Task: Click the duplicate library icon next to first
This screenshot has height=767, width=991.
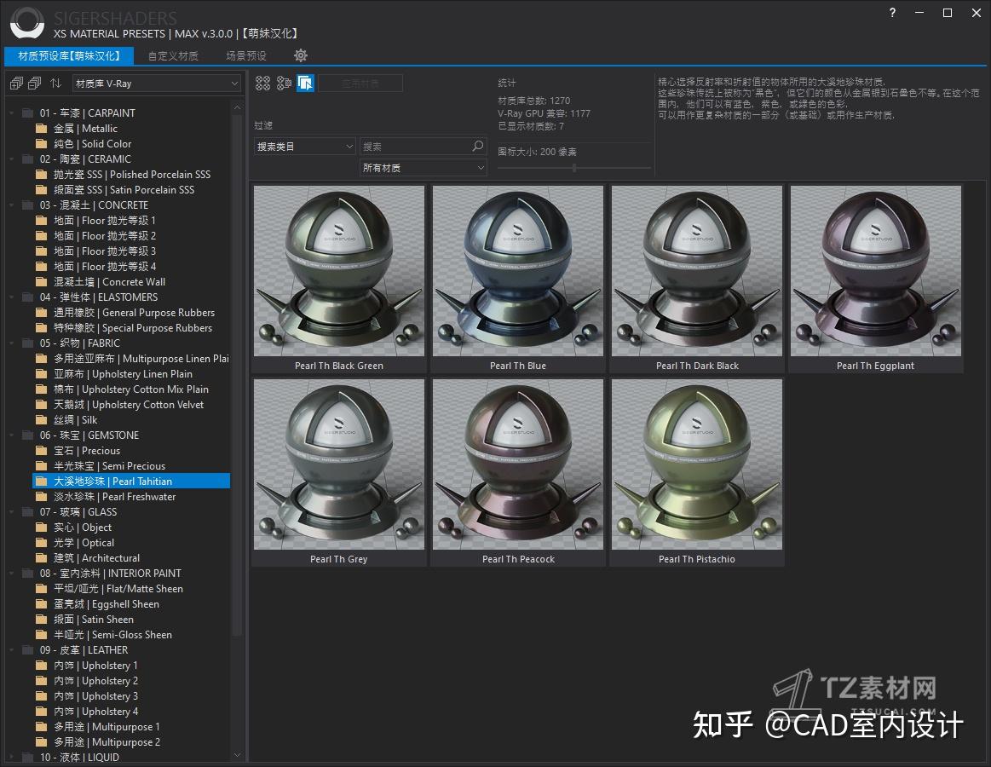Action: point(34,84)
